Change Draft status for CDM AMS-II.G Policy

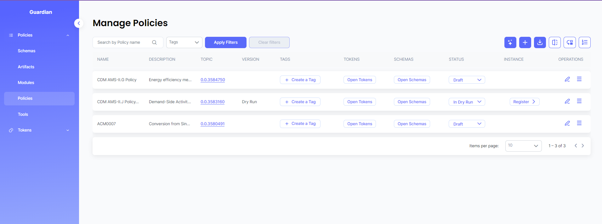pyautogui.click(x=467, y=80)
